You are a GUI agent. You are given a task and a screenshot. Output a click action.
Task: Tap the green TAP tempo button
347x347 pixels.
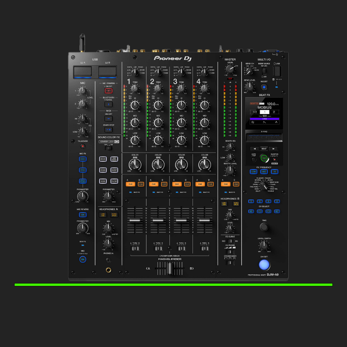coord(264,158)
